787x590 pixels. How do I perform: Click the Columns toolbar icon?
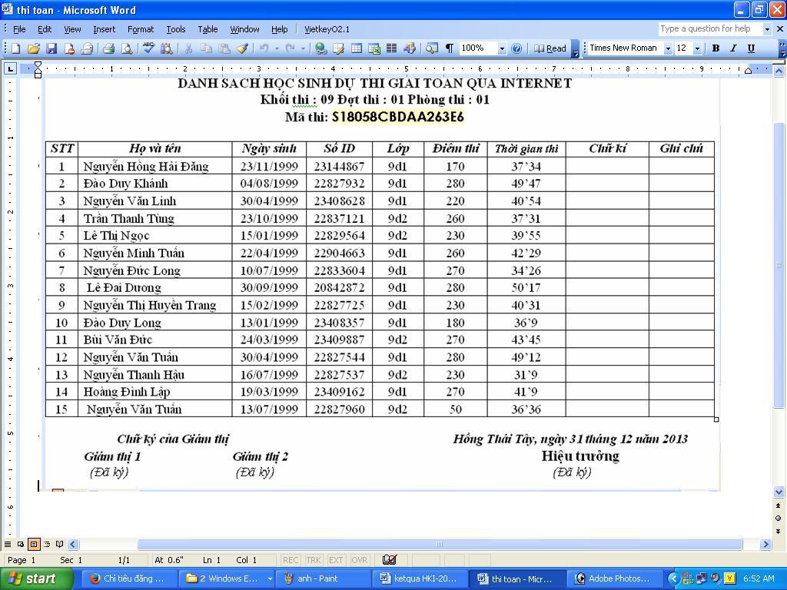[391, 48]
